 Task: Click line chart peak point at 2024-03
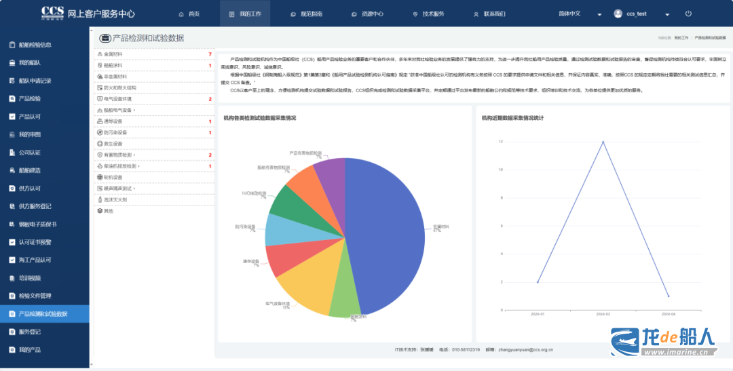pyautogui.click(x=603, y=142)
